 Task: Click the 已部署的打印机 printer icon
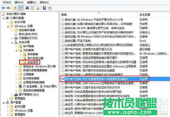(x=16, y=38)
